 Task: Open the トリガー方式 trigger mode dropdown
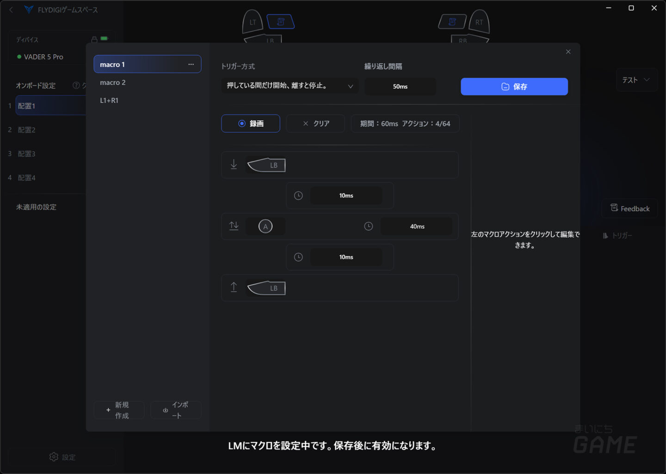pyautogui.click(x=290, y=86)
